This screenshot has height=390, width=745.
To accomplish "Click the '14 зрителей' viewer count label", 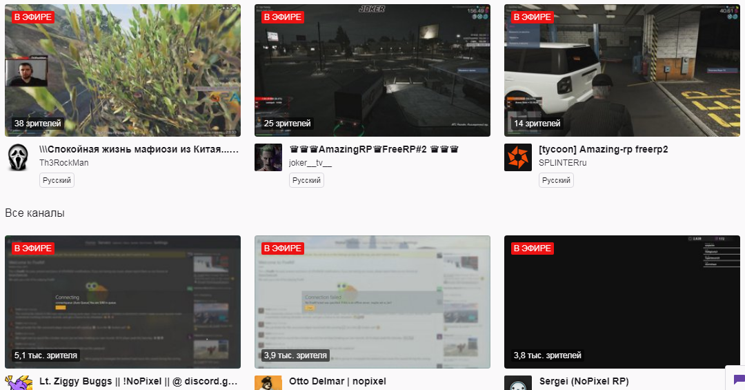I will (537, 124).
